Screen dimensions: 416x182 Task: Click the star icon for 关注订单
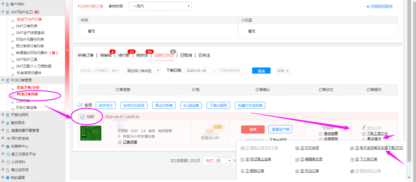(297, 171)
